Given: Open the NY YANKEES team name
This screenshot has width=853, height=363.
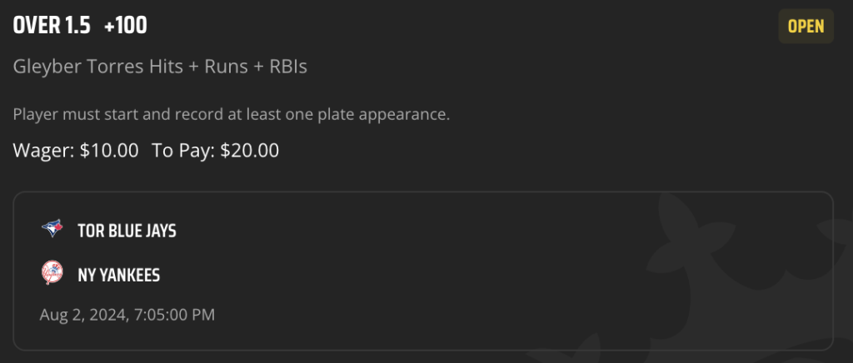Looking at the screenshot, I should [x=118, y=276].
